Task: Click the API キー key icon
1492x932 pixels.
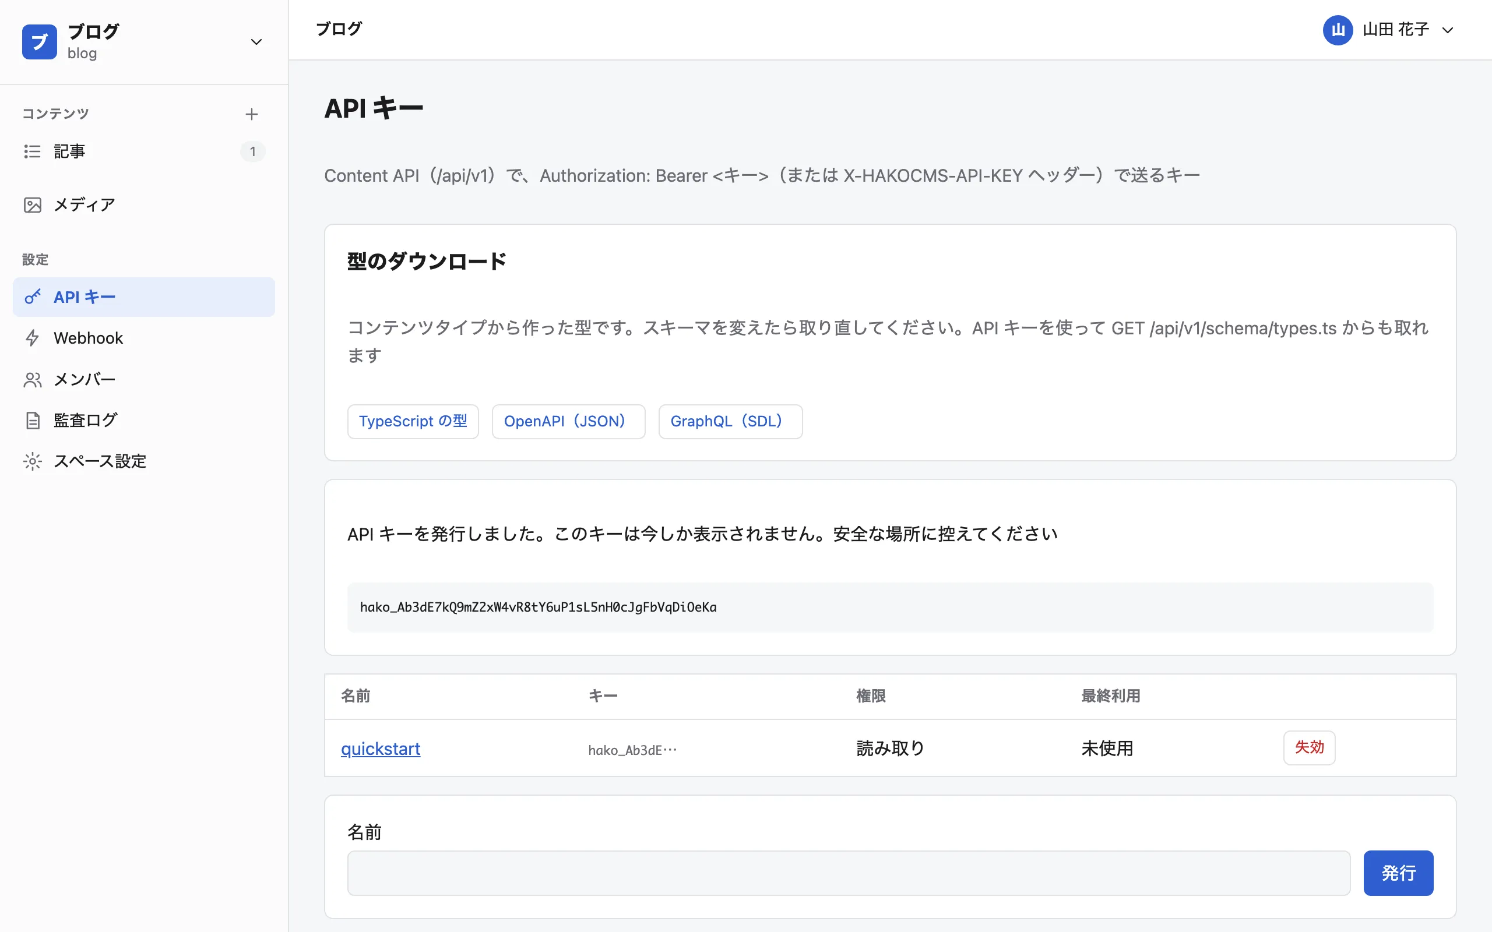Action: (x=32, y=297)
